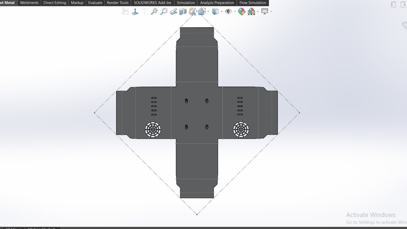Click the Edit Appearance color ball
407x229 pixels.
click(242, 12)
